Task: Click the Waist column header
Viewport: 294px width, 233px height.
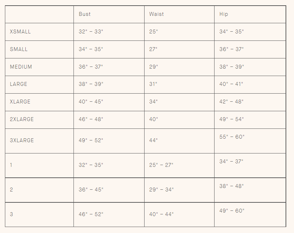Action: point(156,14)
